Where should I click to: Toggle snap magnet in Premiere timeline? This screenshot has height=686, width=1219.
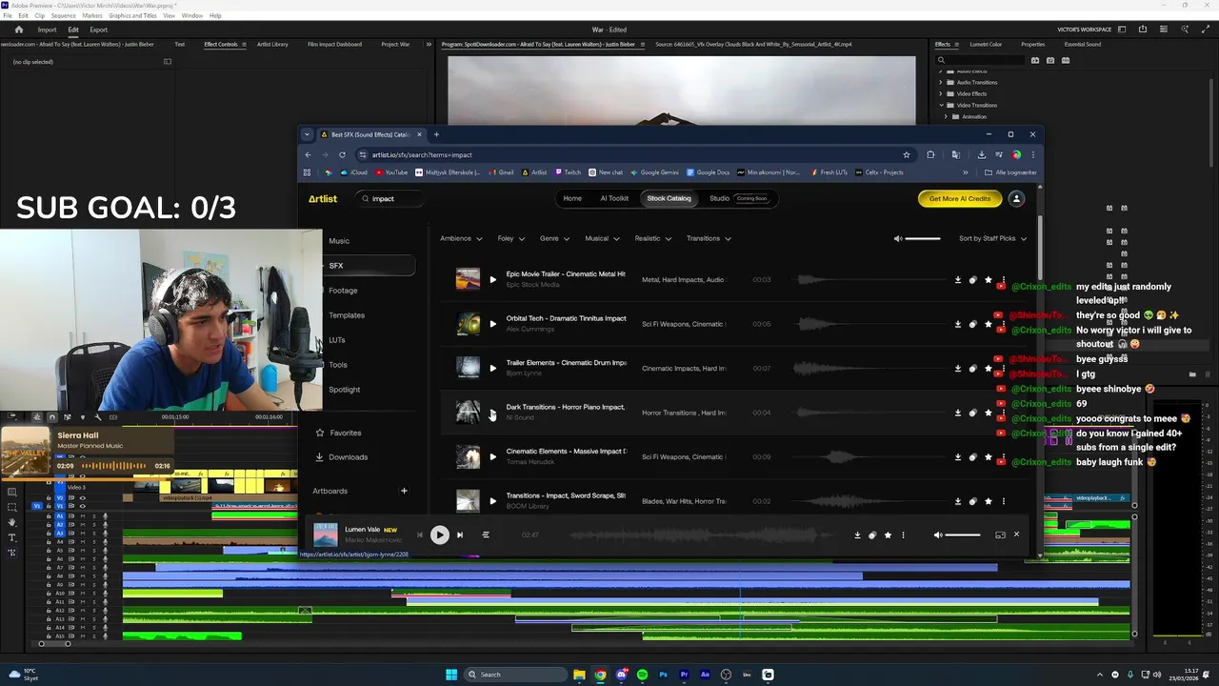pyautogui.click(x=52, y=417)
